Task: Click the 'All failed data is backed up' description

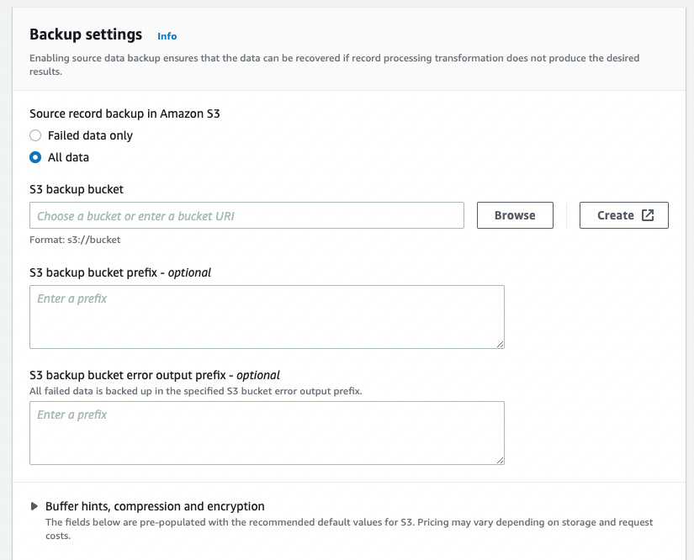Action: [x=196, y=391]
